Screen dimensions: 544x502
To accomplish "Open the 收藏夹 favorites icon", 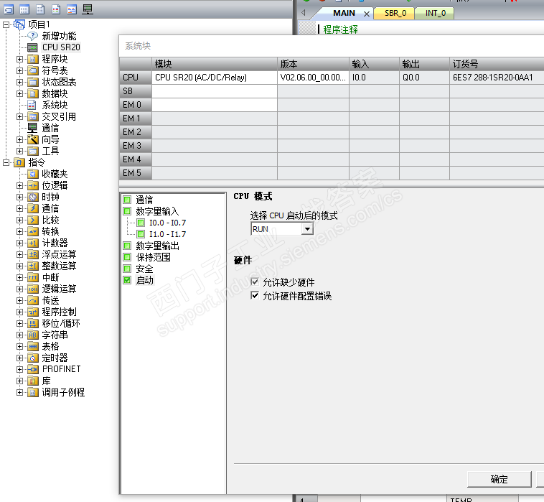I will tap(32, 174).
